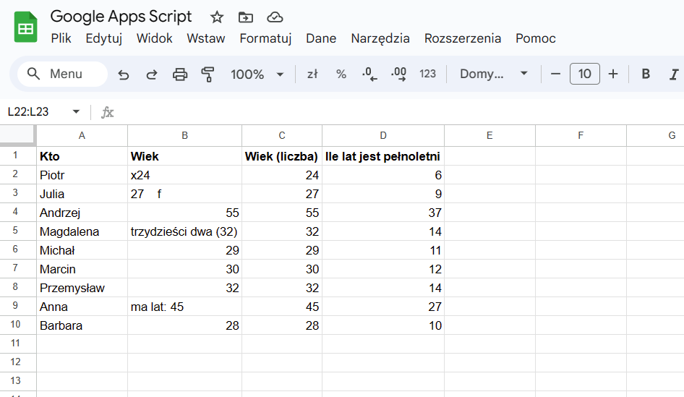Select row 5 header
This screenshot has width=684, height=397.
point(18,231)
